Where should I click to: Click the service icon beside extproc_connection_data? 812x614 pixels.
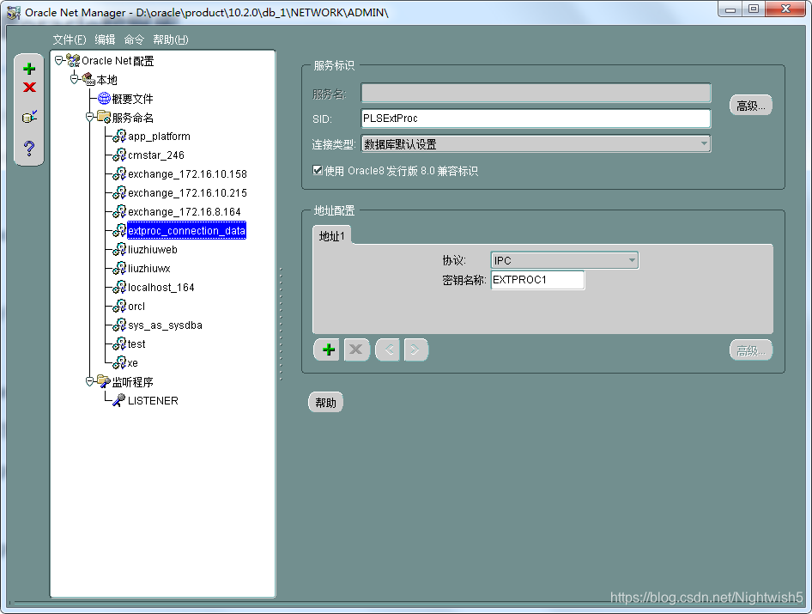click(119, 231)
